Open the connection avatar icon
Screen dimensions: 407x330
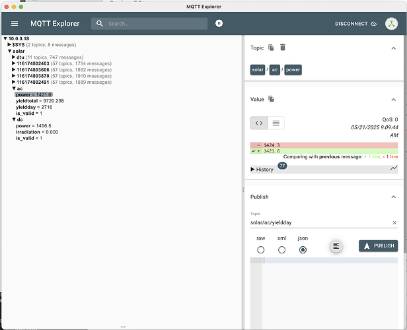coord(391,24)
